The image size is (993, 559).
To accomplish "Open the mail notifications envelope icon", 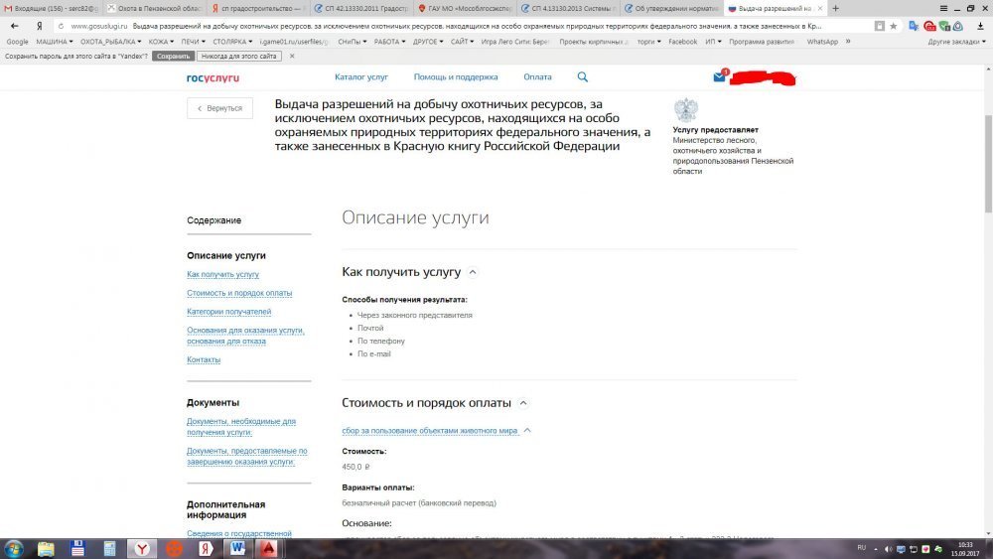I will click(x=719, y=76).
